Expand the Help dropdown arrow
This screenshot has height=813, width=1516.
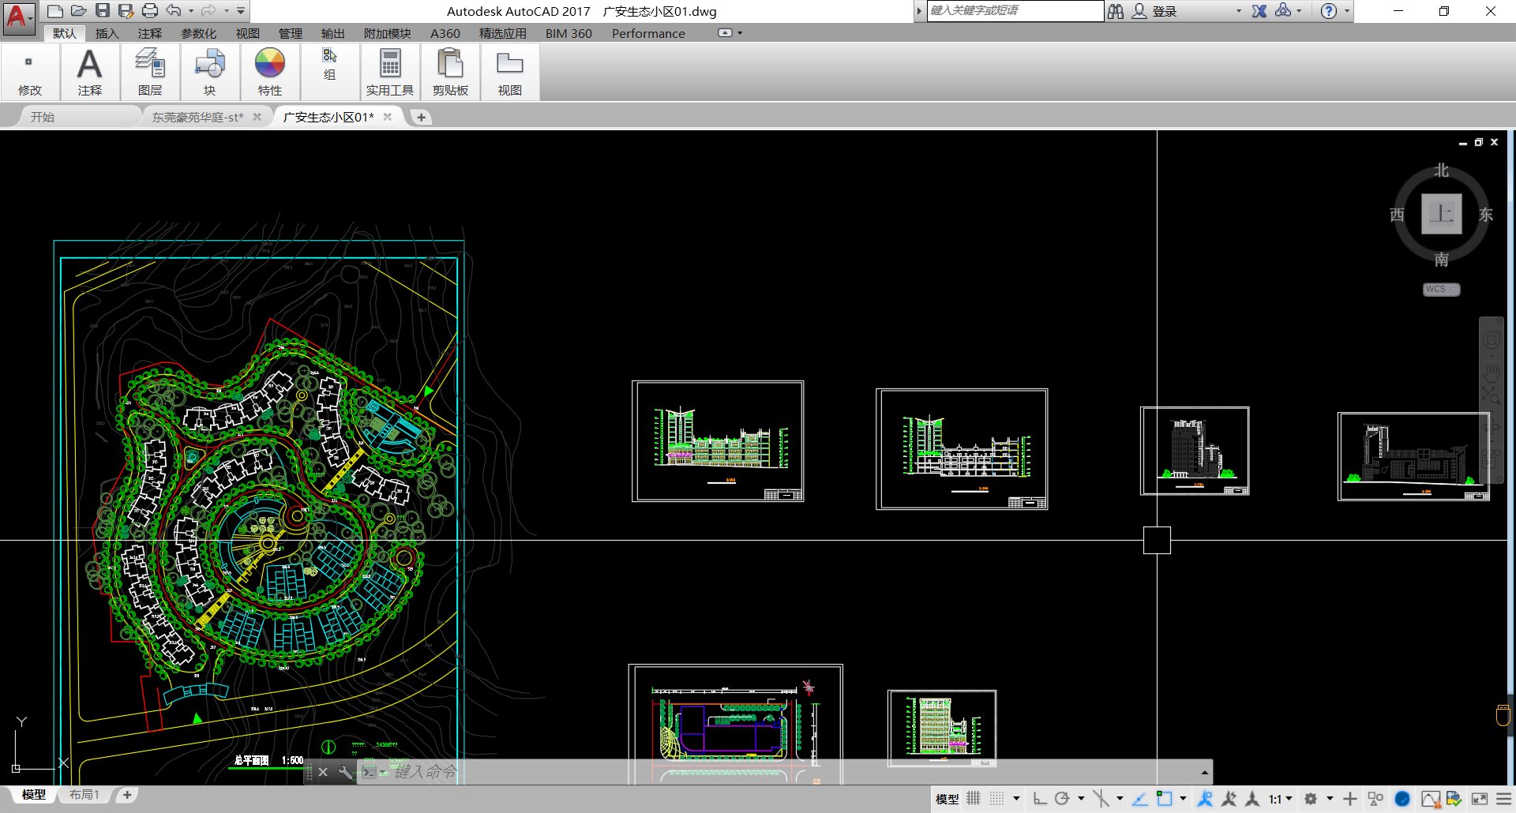1347,11
